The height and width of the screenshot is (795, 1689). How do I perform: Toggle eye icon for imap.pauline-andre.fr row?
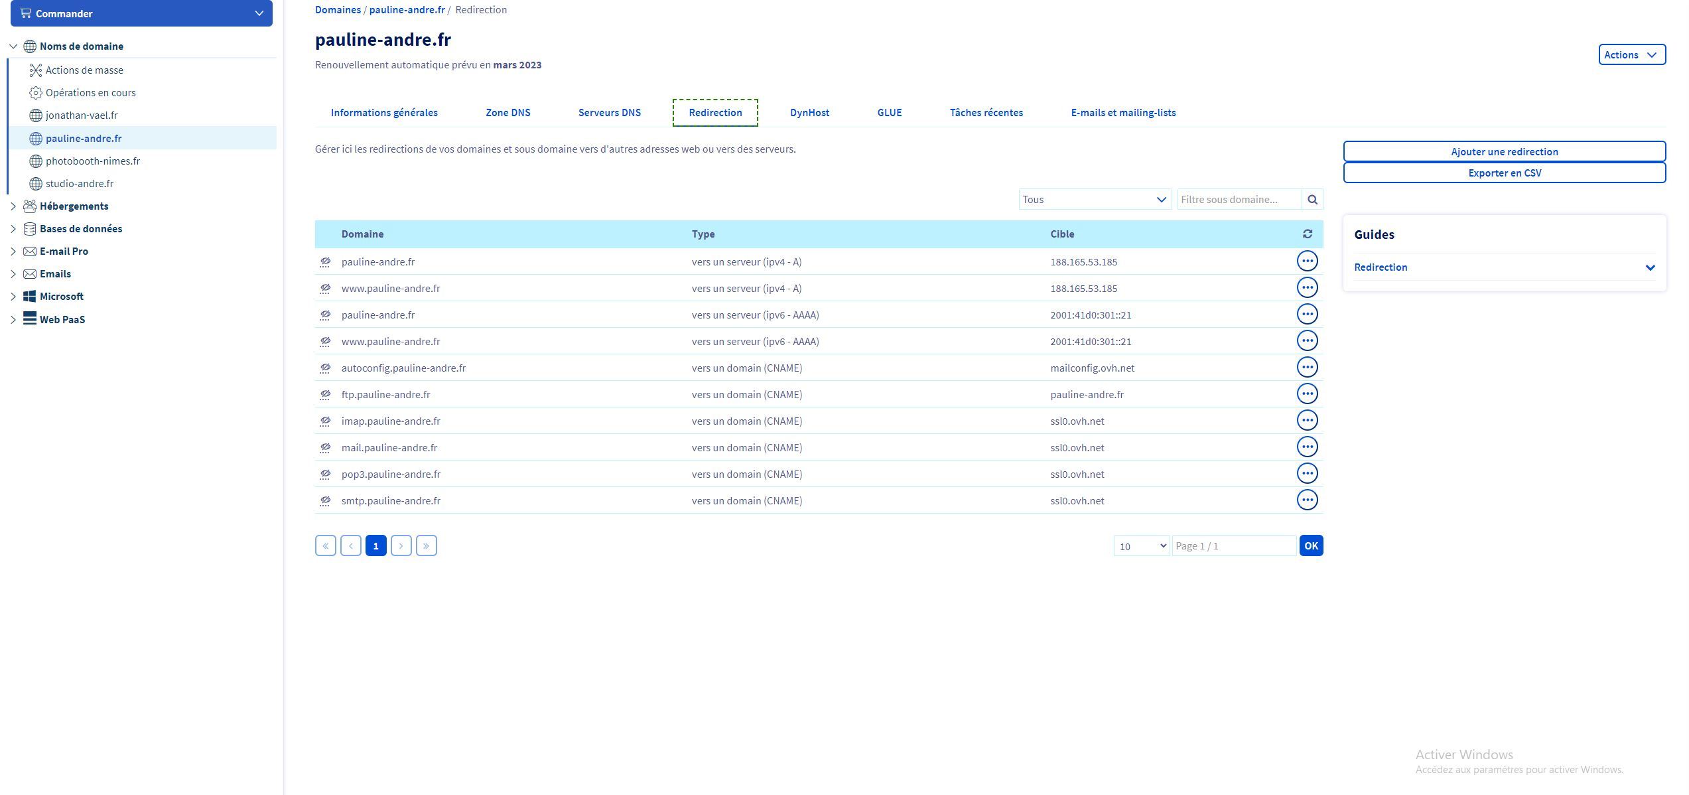click(325, 421)
